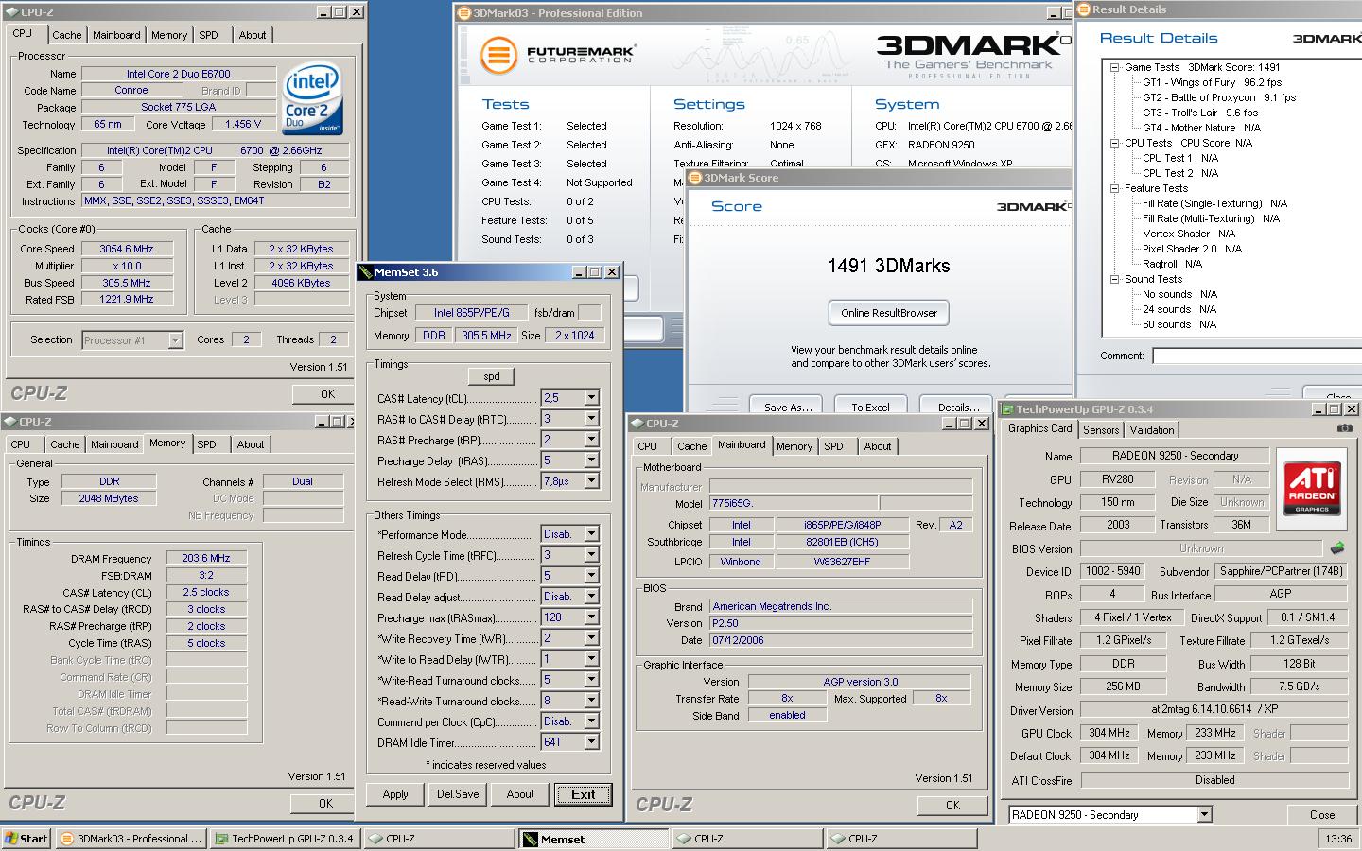Click the ATI Radeon logo in GPU-Z
The width and height of the screenshot is (1362, 851).
tap(1312, 489)
